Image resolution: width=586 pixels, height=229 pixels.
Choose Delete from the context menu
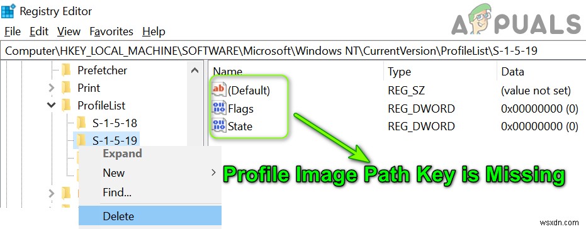click(x=150, y=216)
